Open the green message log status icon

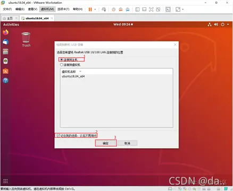point(226,188)
